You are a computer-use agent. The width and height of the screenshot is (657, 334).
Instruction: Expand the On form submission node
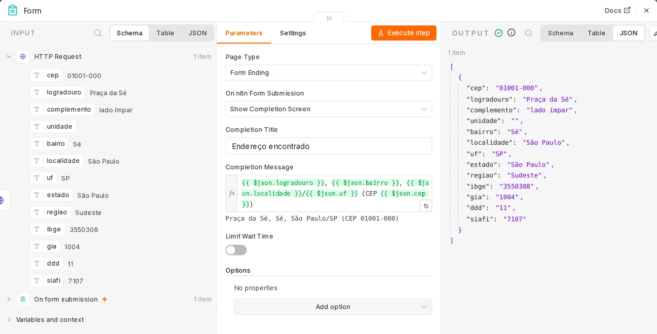point(9,299)
